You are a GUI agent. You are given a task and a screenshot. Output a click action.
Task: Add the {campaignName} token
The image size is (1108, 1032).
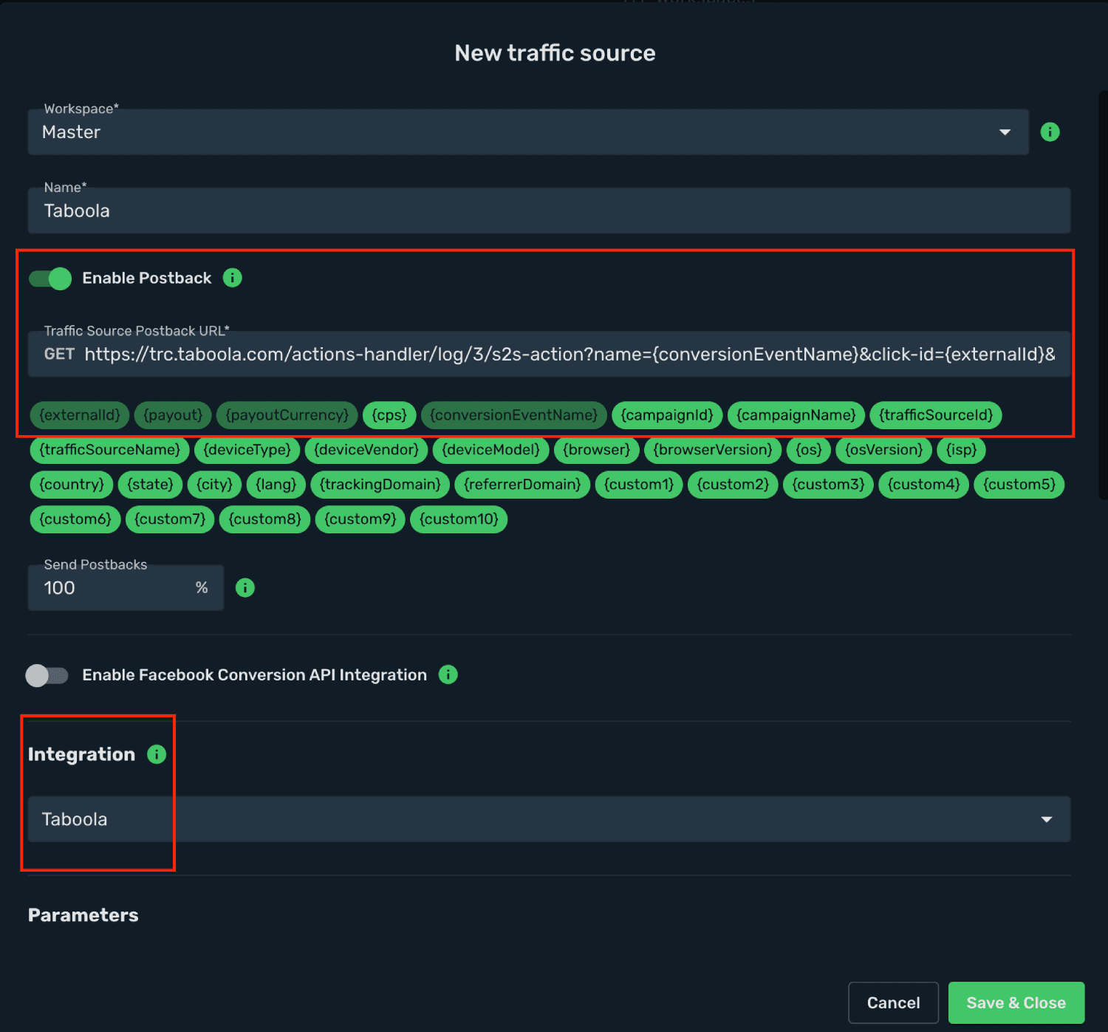point(796,415)
